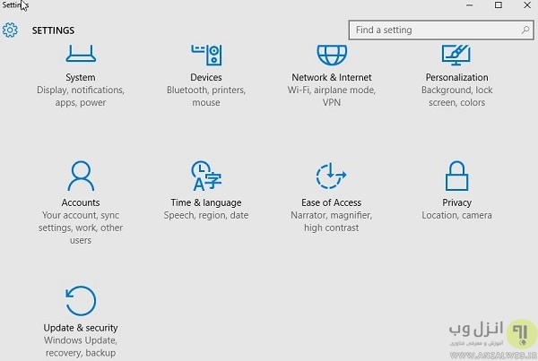Click the search magnifier icon
Image resolution: width=538 pixels, height=361 pixels.
[x=525, y=30]
